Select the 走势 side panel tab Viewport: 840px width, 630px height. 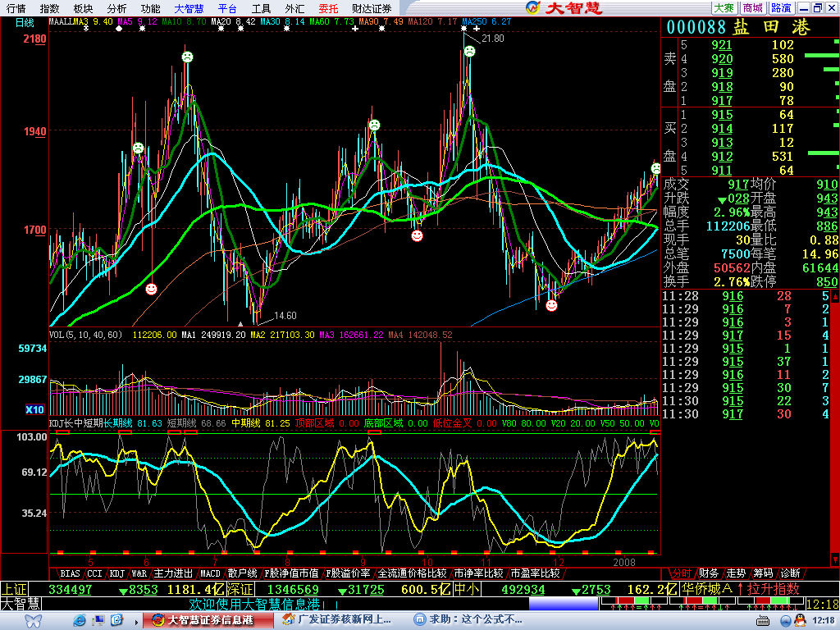pos(736,573)
